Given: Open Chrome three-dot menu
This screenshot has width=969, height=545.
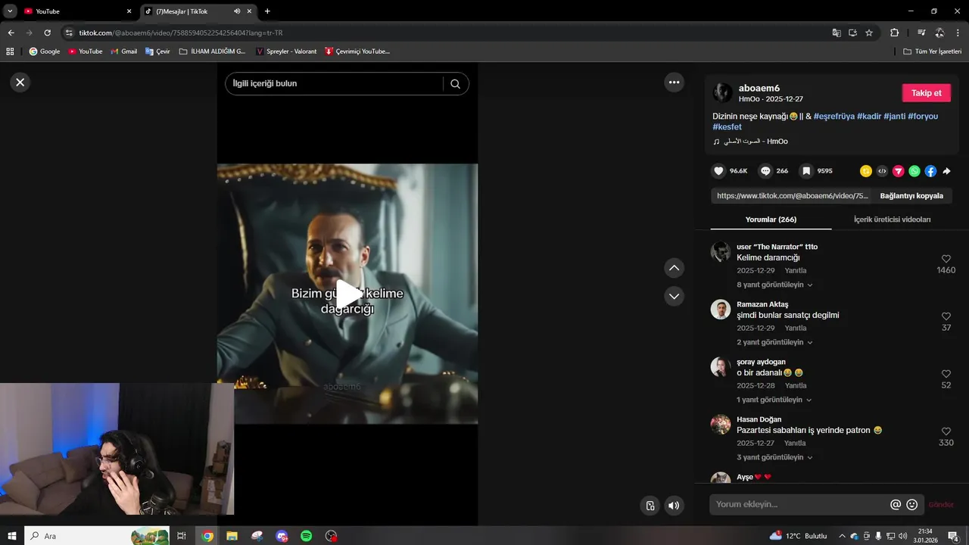Looking at the screenshot, I should pyautogui.click(x=958, y=33).
